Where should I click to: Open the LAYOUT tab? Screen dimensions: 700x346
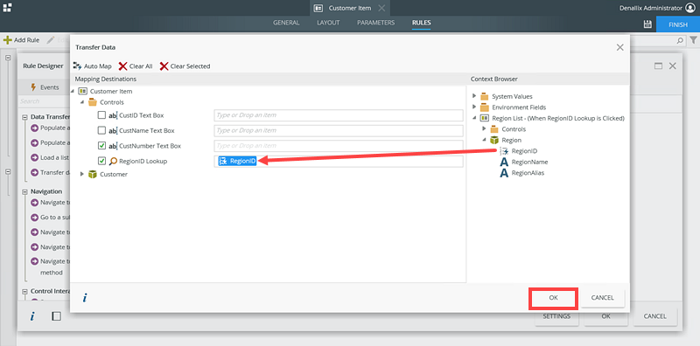(328, 23)
